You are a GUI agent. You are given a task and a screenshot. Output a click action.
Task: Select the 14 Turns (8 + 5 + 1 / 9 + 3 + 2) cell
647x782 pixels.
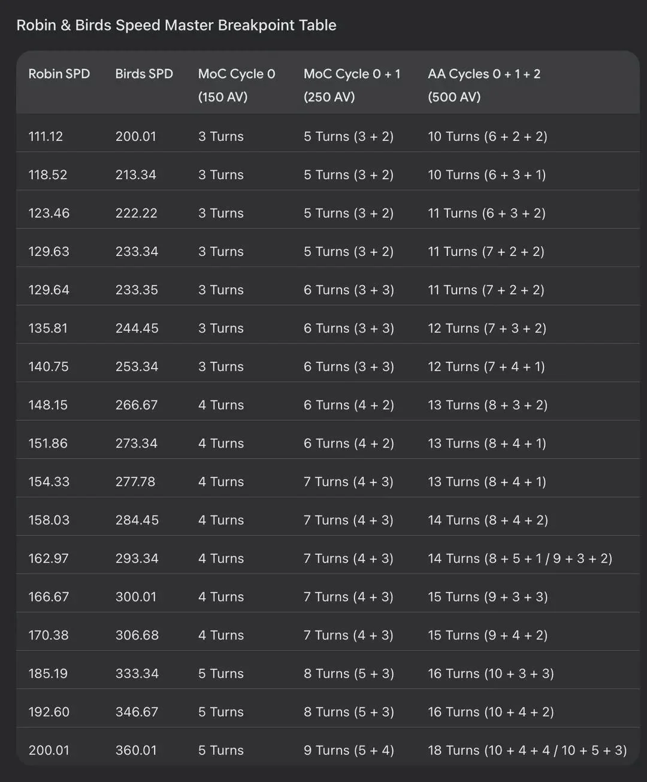coord(520,558)
